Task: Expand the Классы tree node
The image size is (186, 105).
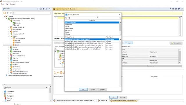Action: tap(9, 47)
